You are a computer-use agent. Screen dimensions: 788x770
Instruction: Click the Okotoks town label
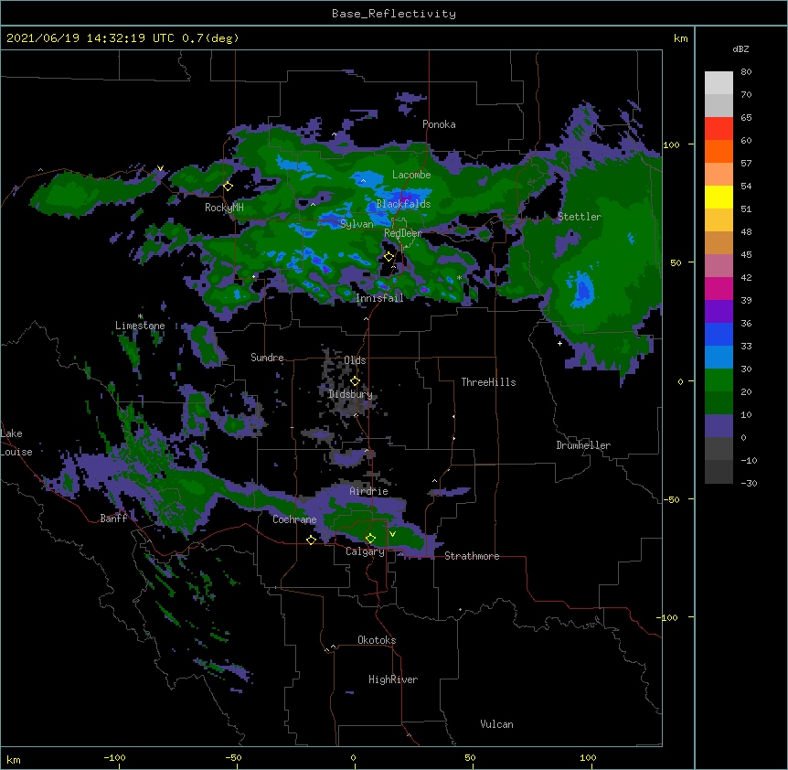(377, 640)
